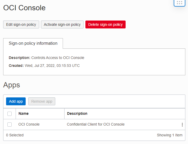
Task: Click the 0 Selected status text
Action: pyautogui.click(x=15, y=135)
